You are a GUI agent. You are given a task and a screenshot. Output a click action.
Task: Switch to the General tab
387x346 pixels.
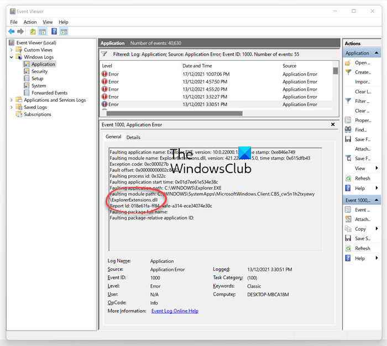113,137
